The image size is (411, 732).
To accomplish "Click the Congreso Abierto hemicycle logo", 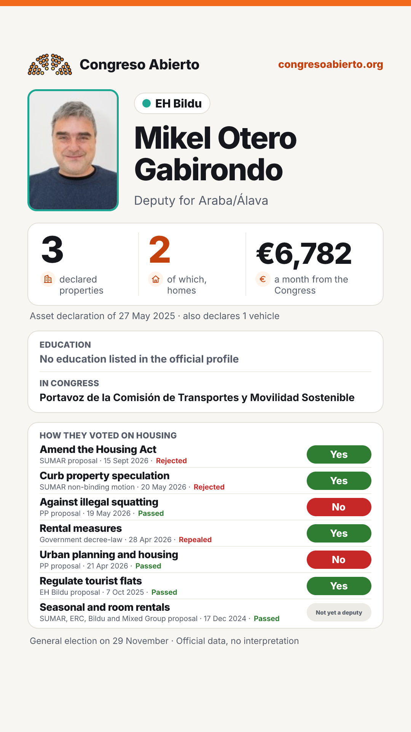I will pos(50,64).
